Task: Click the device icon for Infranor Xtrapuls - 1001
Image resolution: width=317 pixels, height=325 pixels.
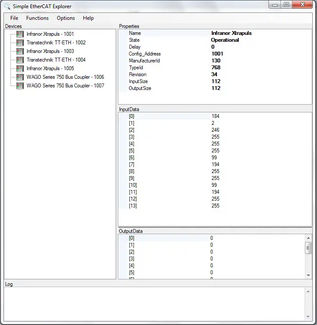Action: [20, 34]
